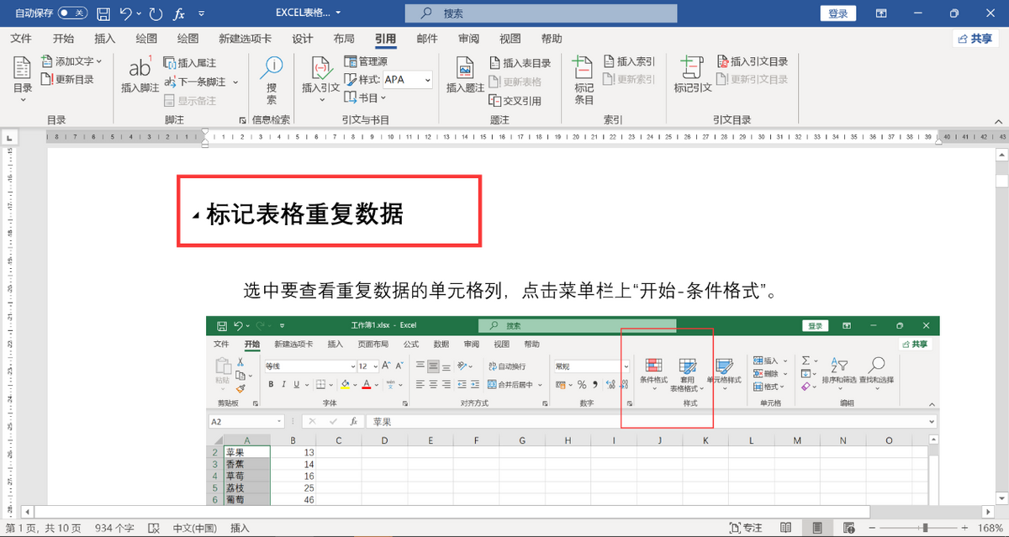The image size is (1009, 537).
Task: Switch to the Mailings (邮件) tab
Action: 427,39
